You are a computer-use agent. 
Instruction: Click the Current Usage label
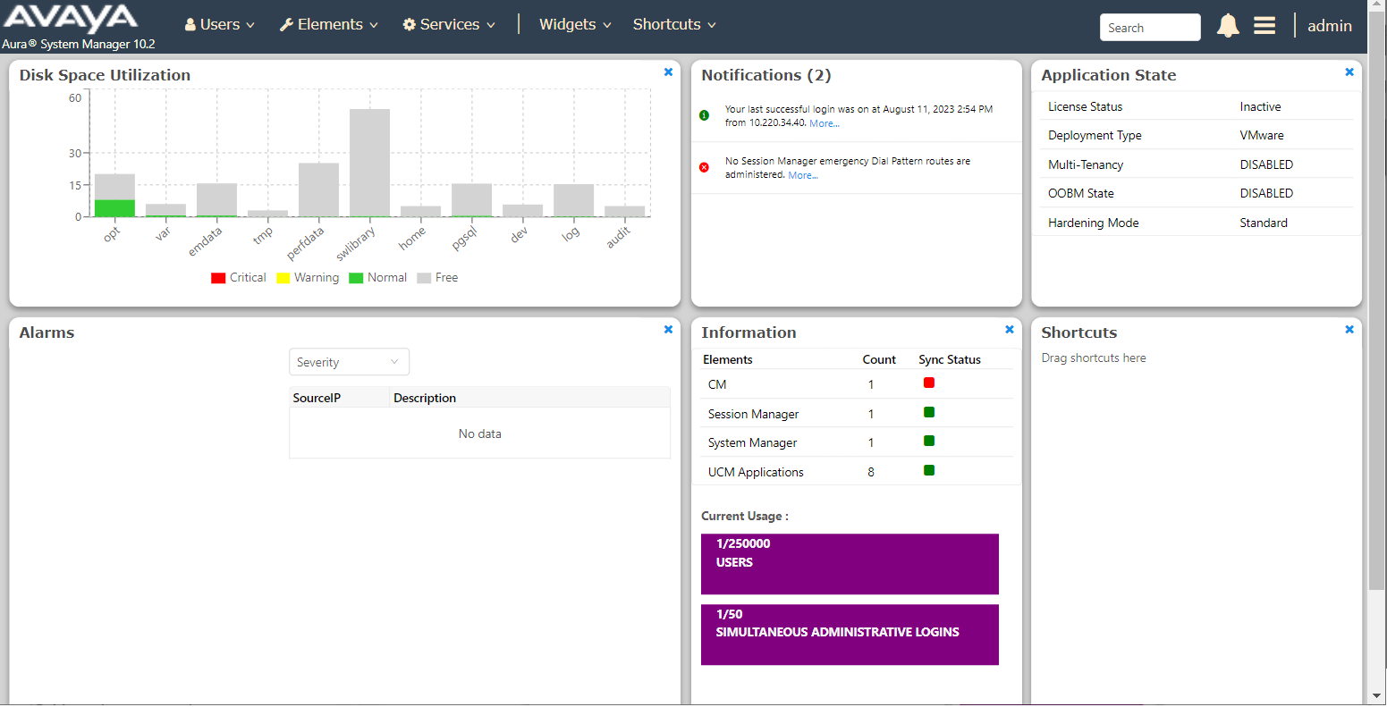(x=745, y=516)
